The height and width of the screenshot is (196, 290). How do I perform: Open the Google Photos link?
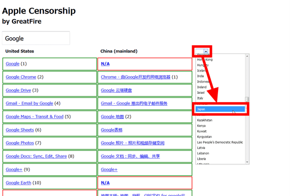[20, 143]
